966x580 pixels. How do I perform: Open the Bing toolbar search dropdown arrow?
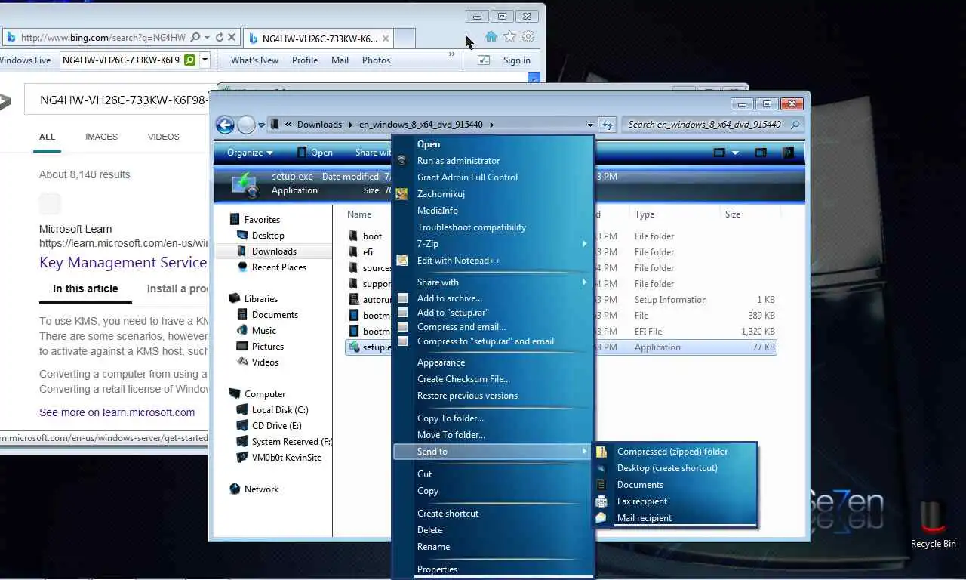205,60
